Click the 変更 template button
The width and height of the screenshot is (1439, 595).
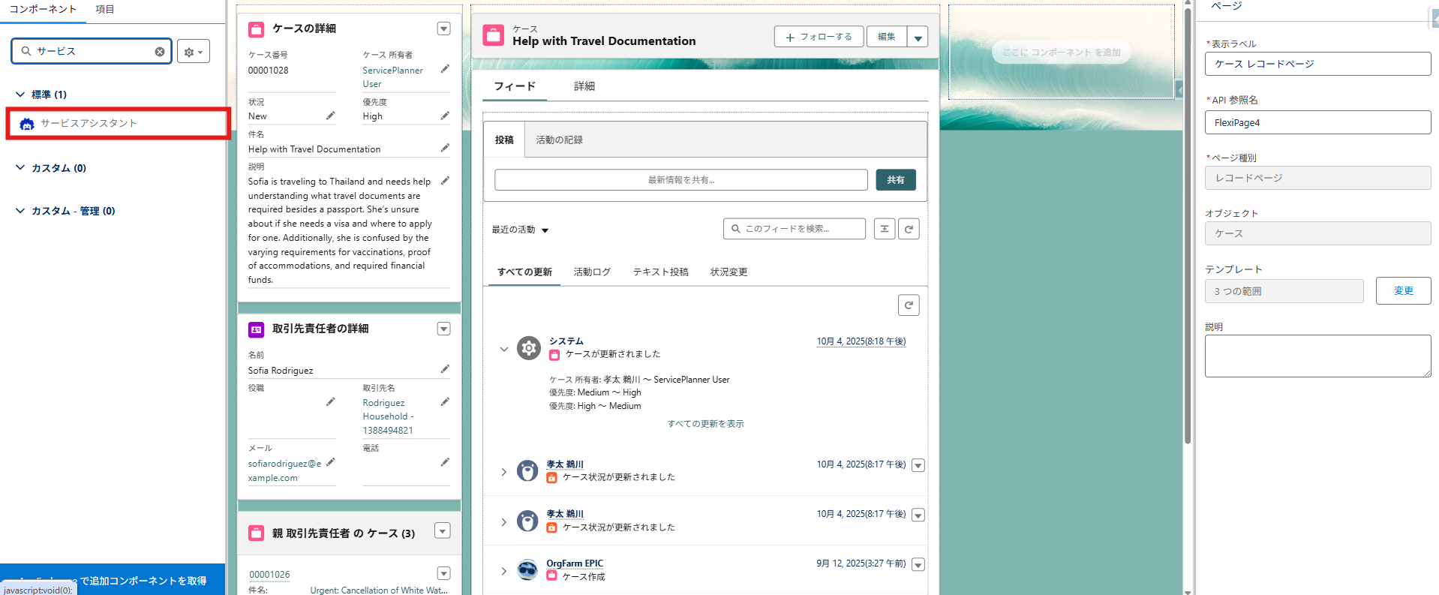pos(1403,291)
